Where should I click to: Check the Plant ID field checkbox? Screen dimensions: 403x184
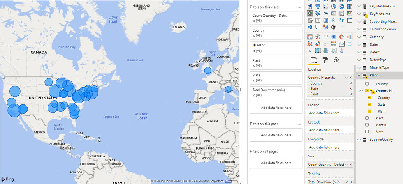point(367,125)
